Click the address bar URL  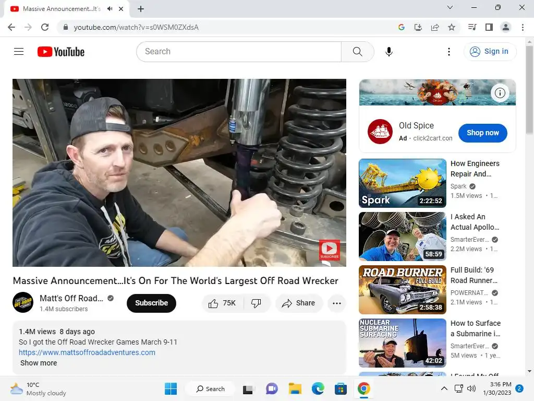[x=136, y=27]
